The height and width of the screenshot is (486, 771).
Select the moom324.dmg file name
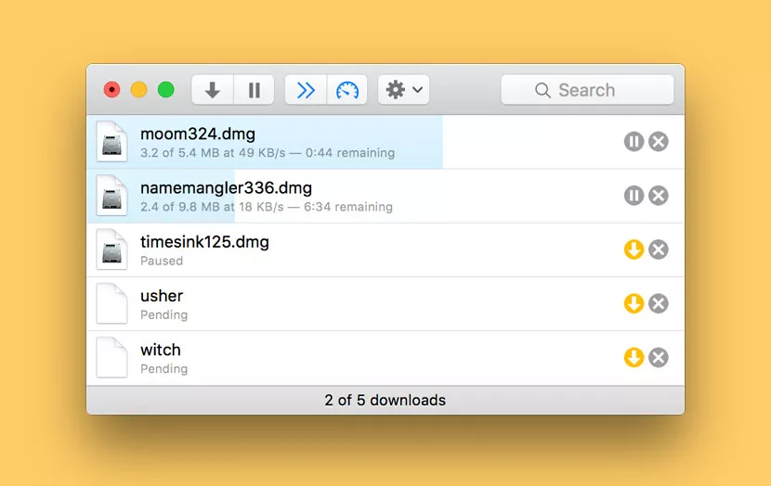[x=198, y=134]
